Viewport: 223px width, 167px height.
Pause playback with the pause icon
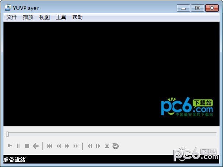coord(18,146)
